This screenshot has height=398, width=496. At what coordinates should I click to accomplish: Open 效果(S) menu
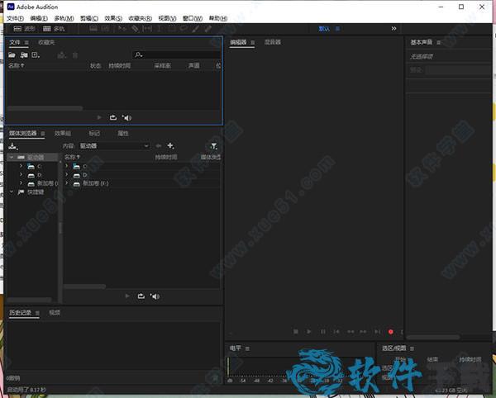113,18
